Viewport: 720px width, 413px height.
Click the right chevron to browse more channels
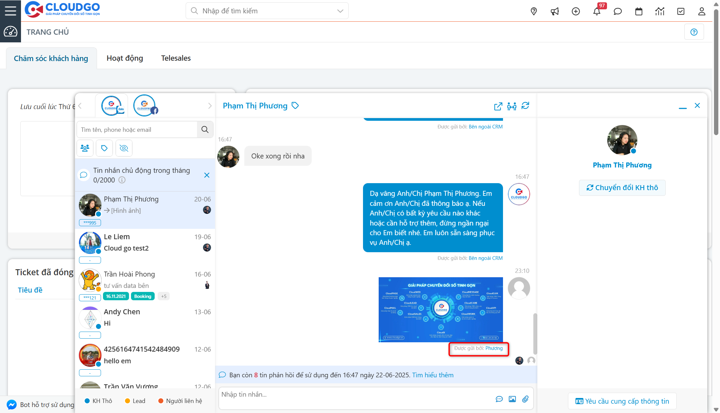pos(210,105)
